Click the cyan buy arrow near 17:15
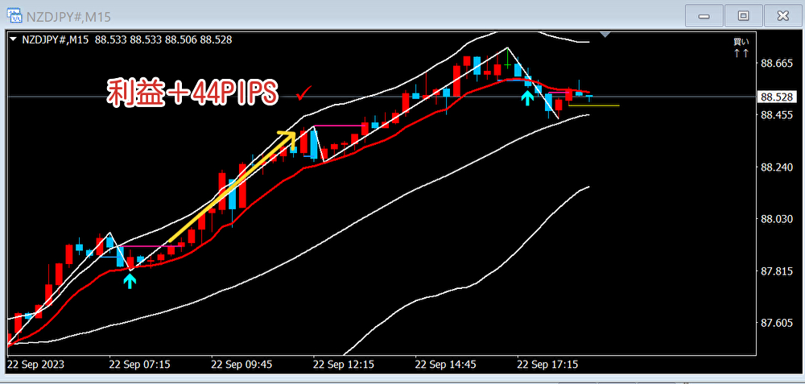 point(527,97)
